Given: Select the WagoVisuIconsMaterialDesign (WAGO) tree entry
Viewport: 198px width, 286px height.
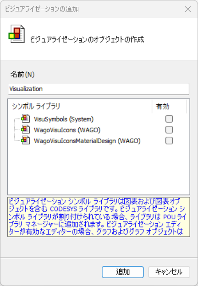Looking at the screenshot, I should 87,141.
